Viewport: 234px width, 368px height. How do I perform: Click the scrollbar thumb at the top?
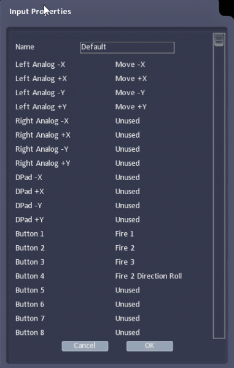(219, 40)
